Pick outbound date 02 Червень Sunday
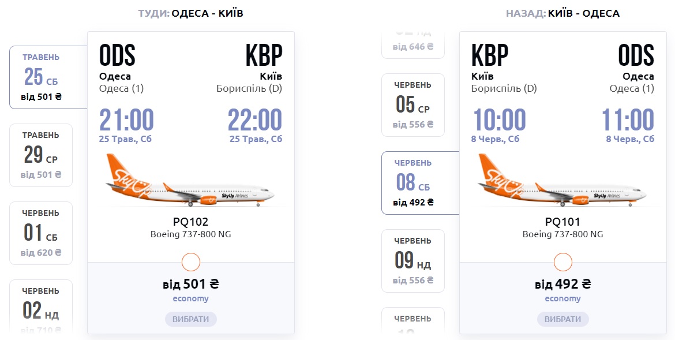Image resolution: width=675 pixels, height=340 pixels. tap(41, 308)
